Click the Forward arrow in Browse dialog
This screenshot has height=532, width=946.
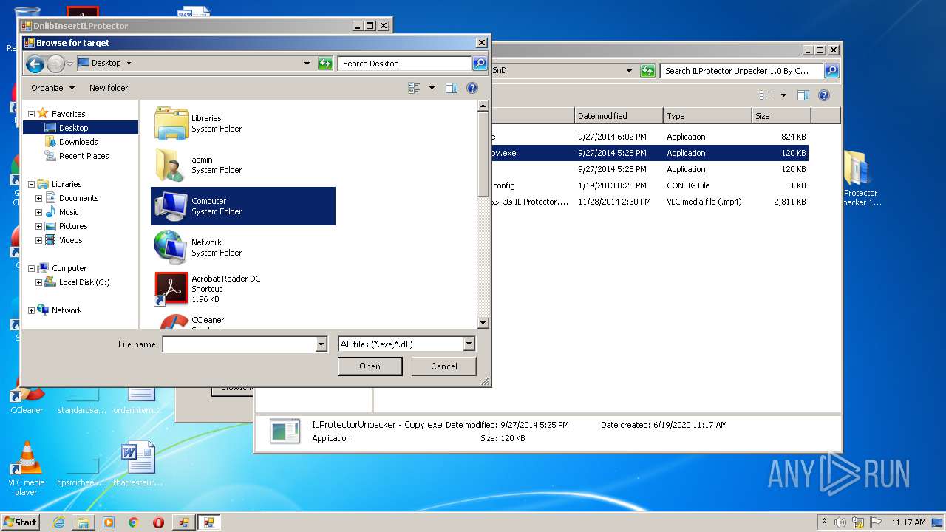[x=55, y=64]
